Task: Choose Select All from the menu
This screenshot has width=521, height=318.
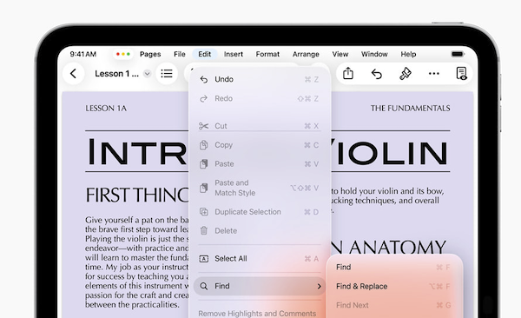Action: pos(260,258)
